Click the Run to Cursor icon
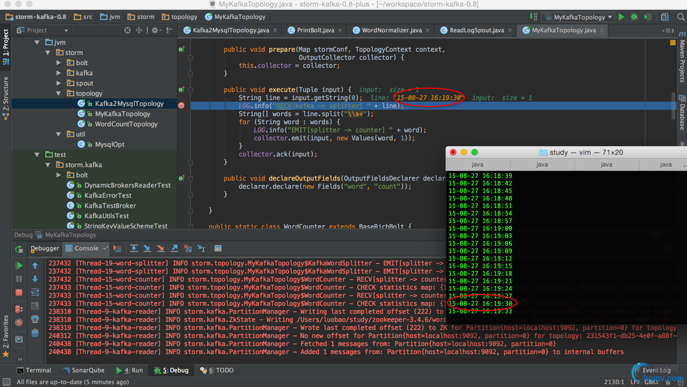 201,248
